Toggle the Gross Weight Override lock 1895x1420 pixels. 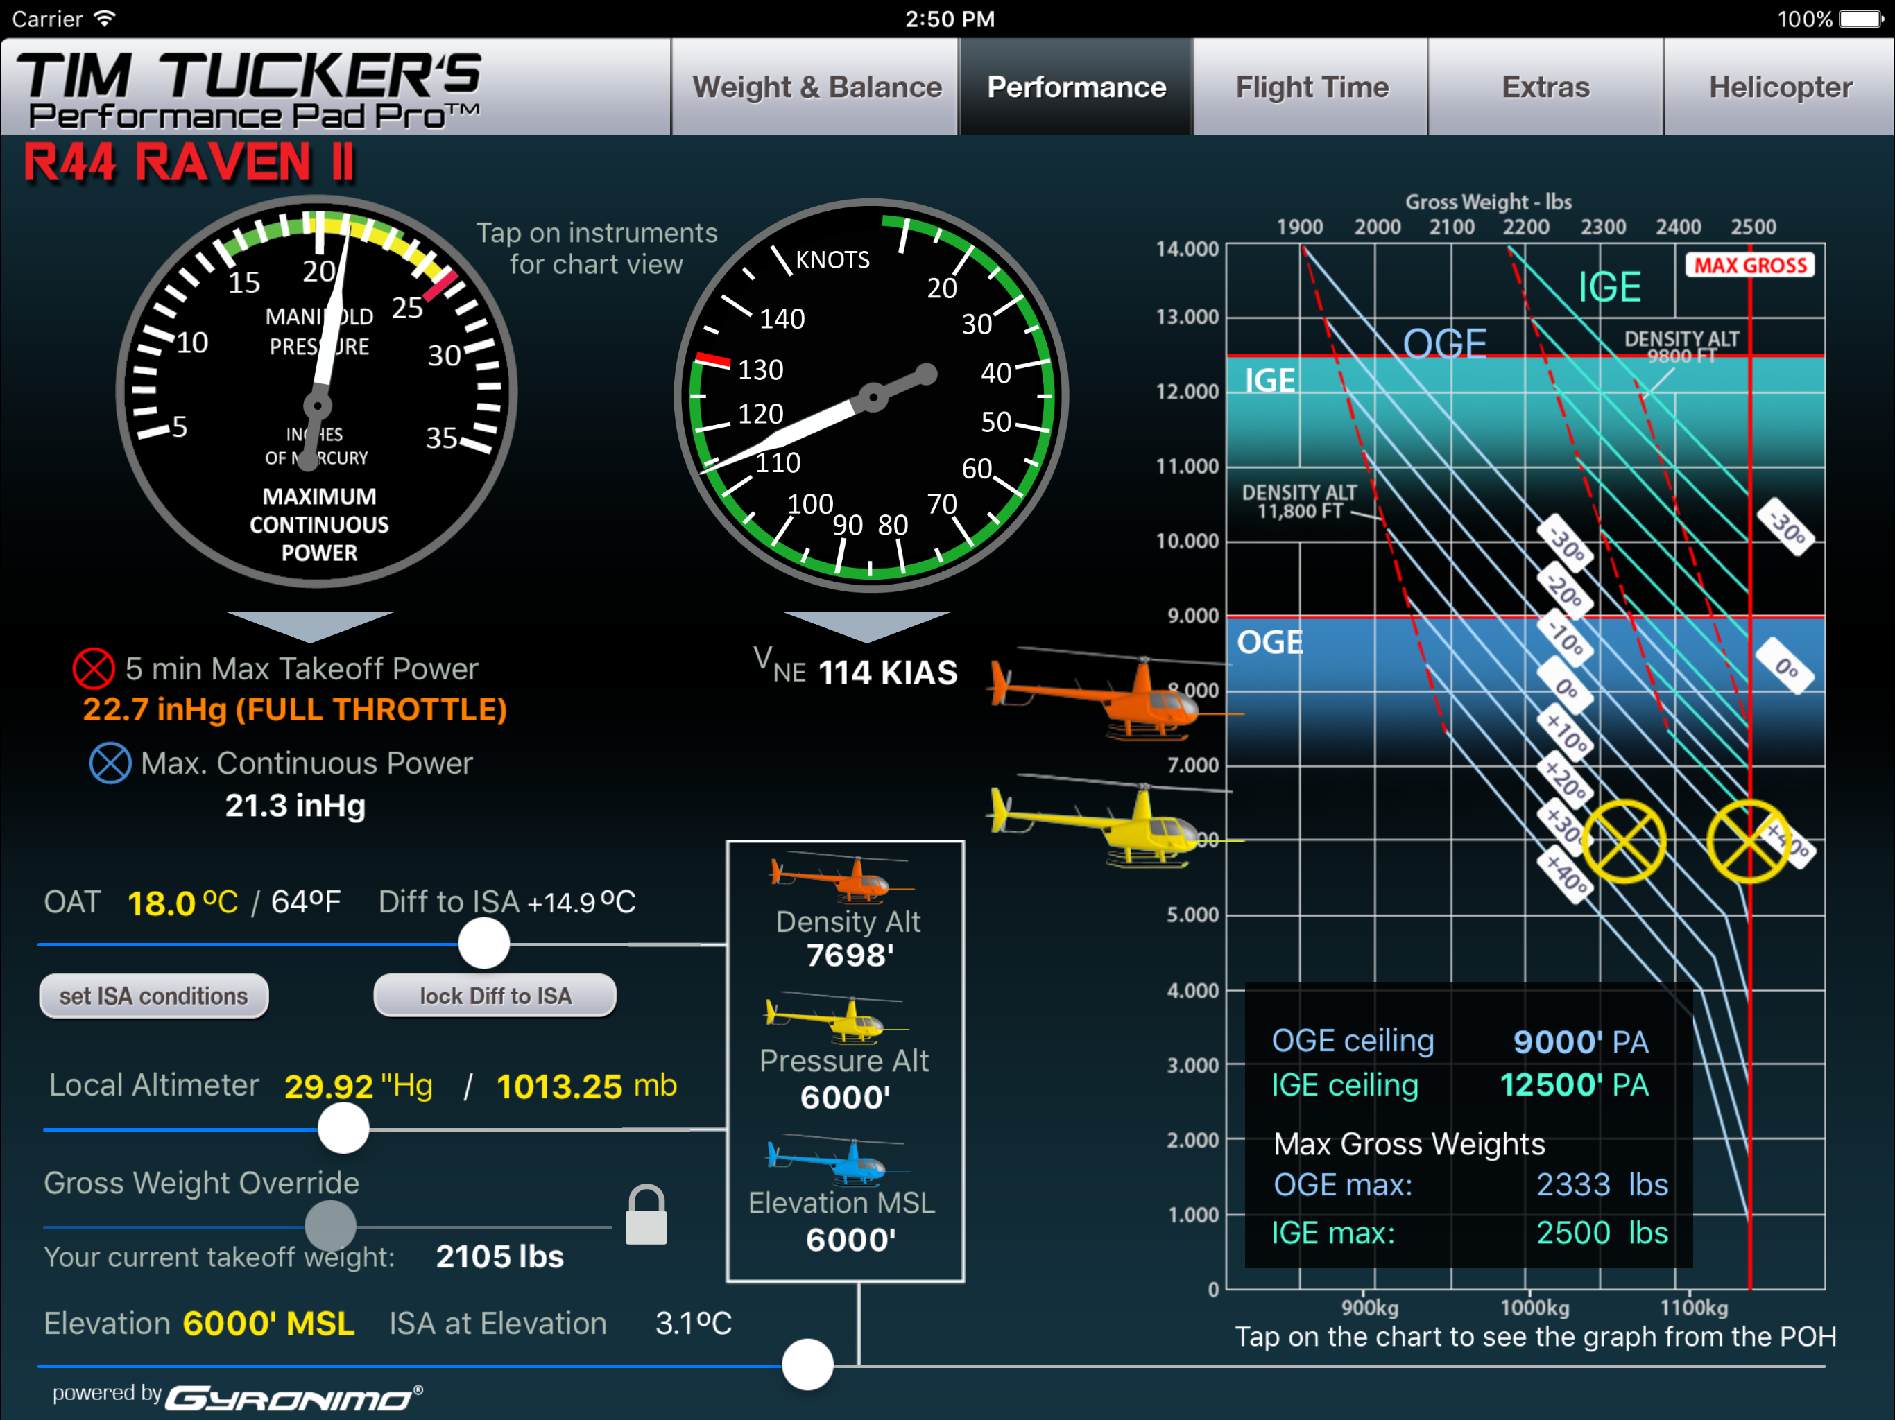[x=646, y=1215]
